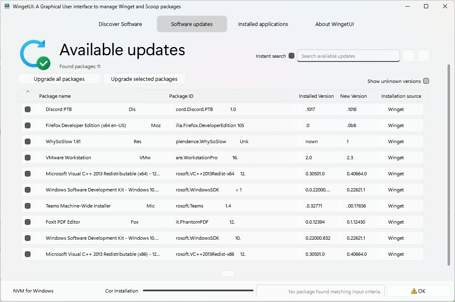Check the Discord PTB package checkbox
This screenshot has width=455, height=302.
coord(28,109)
